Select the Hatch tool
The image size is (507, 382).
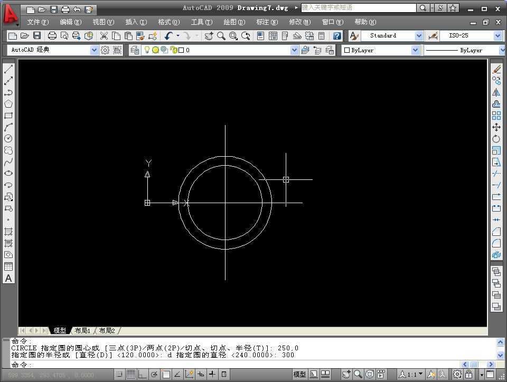pos(8,232)
